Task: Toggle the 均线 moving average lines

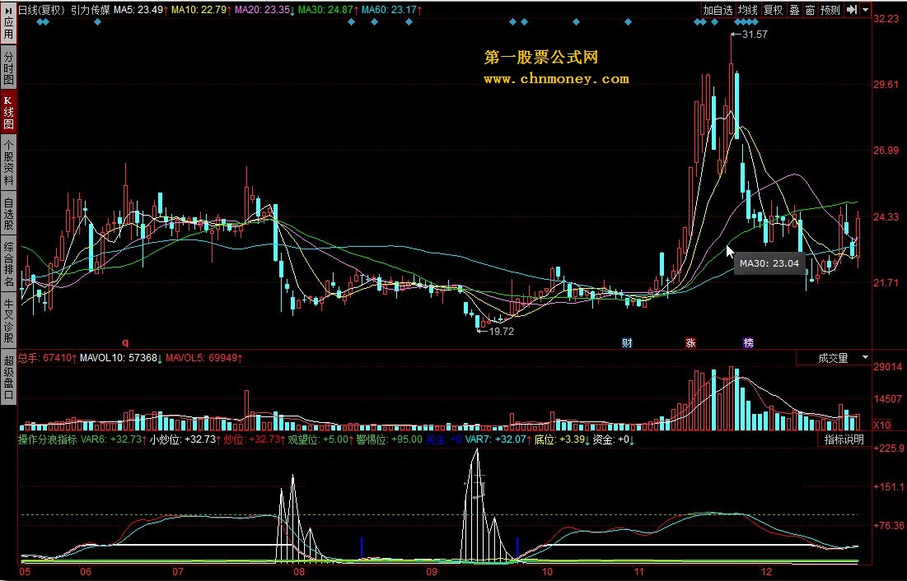Action: tap(747, 10)
